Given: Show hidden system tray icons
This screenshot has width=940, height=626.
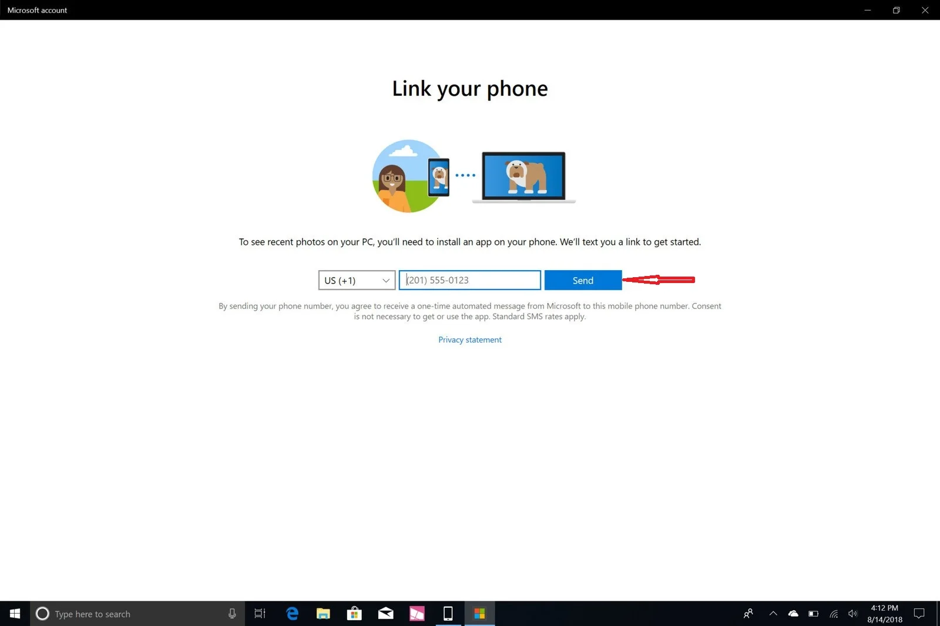Looking at the screenshot, I should coord(773,614).
